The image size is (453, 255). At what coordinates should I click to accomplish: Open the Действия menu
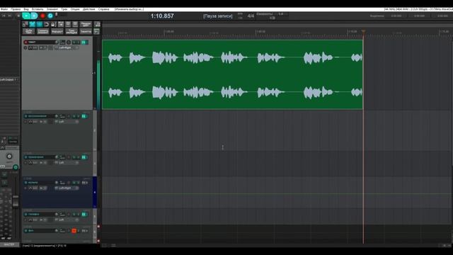tap(88, 9)
